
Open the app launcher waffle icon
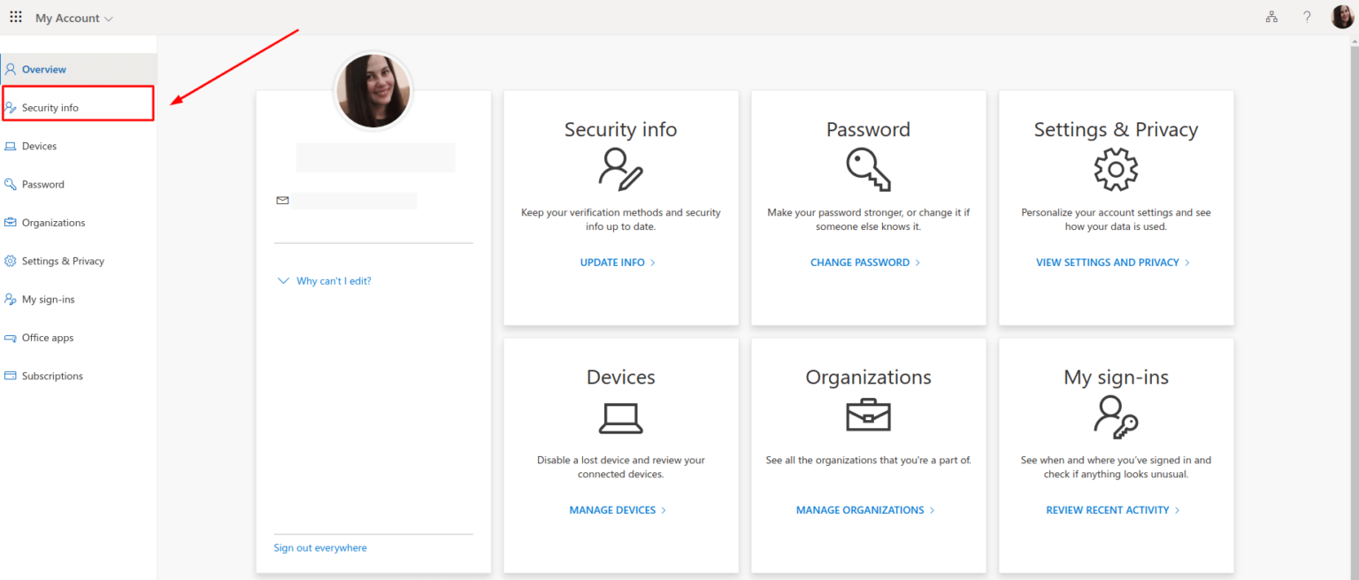point(16,17)
